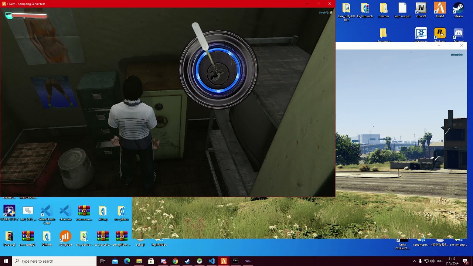
Task: Close the FiveM Sompong Server window
Action: click(x=330, y=4)
